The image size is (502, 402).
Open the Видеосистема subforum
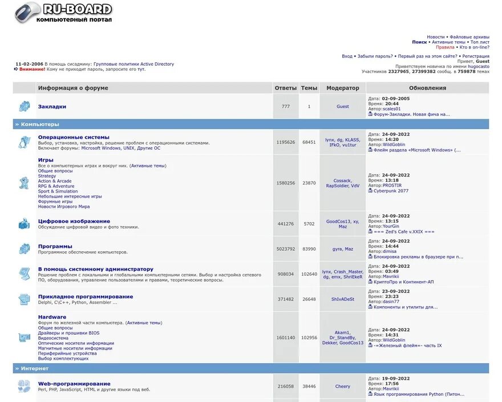click(53, 338)
